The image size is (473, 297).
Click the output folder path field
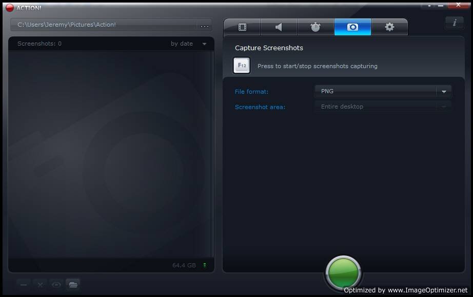pyautogui.click(x=104, y=25)
